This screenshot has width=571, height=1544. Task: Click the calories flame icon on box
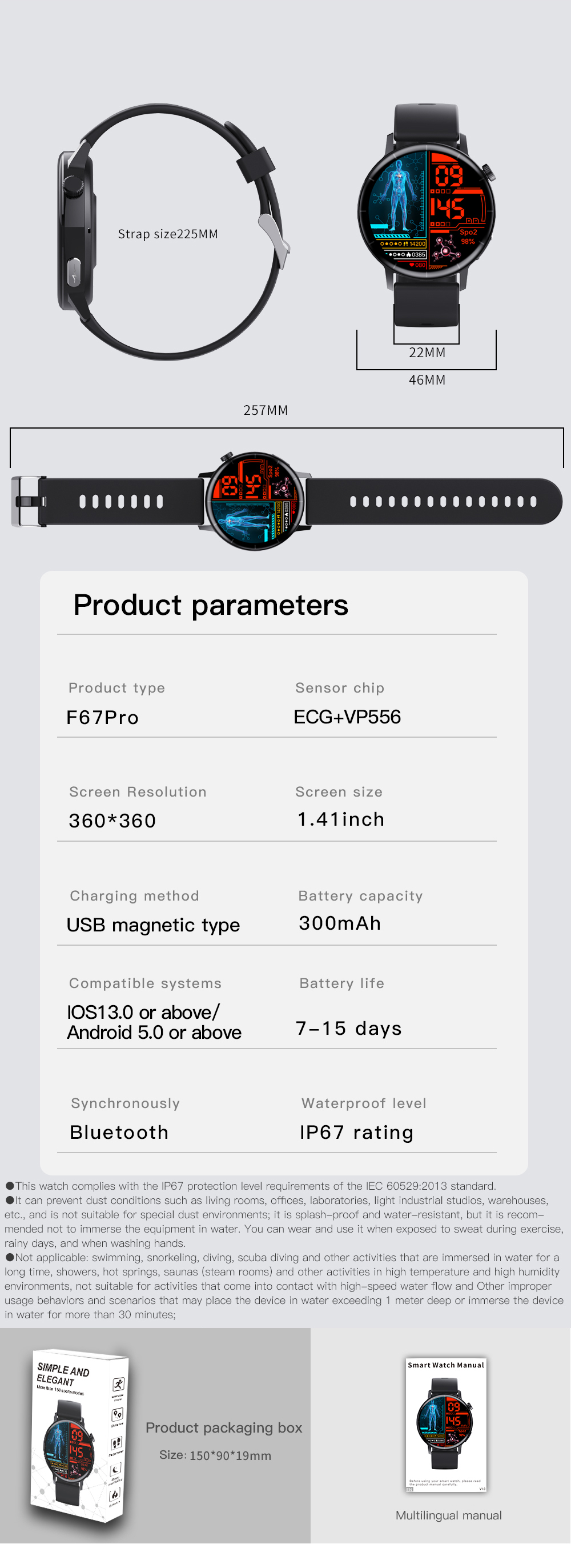click(115, 1495)
